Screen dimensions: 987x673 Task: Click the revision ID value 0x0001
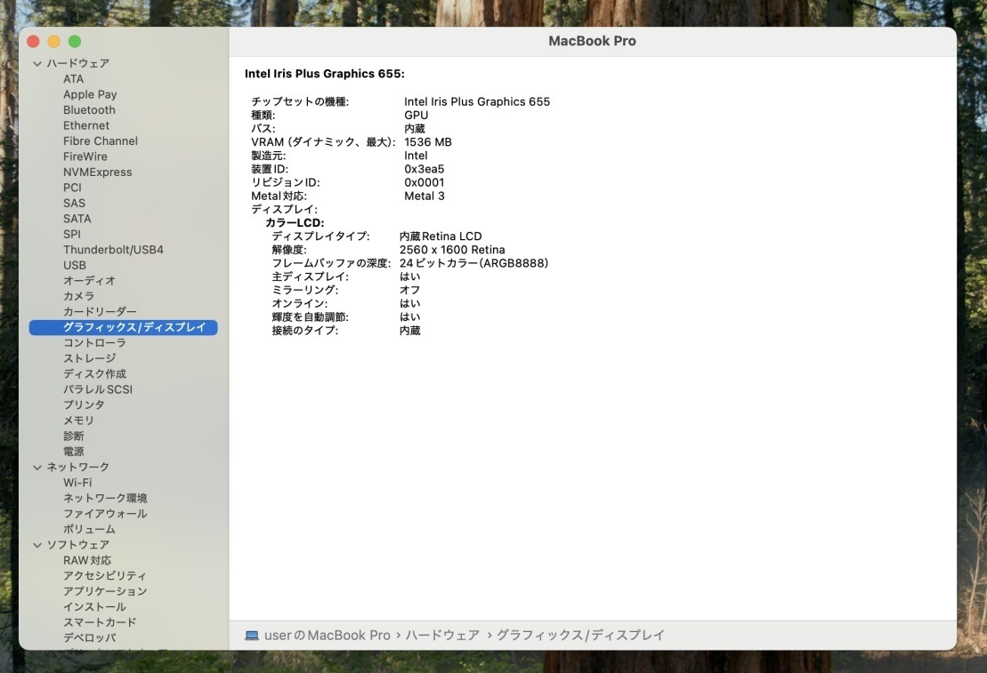tap(425, 182)
